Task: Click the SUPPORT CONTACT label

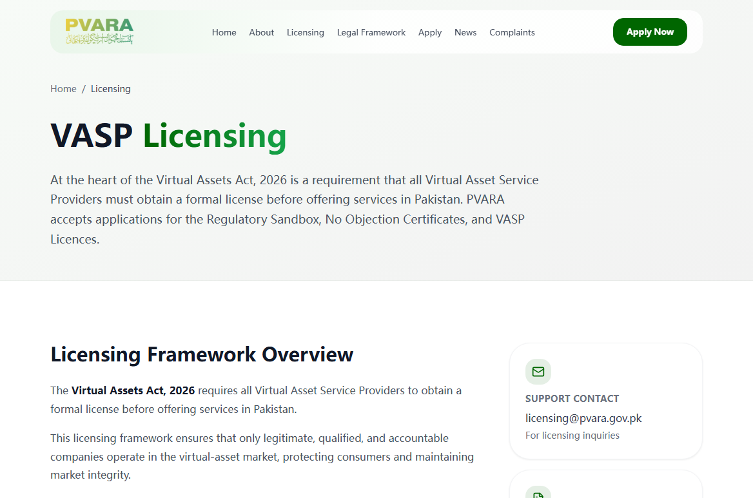Action: point(572,398)
